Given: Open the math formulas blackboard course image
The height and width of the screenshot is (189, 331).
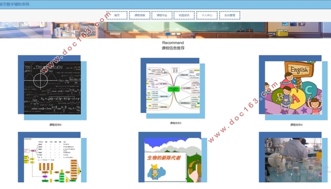Looking at the screenshot, I should click(52, 88).
